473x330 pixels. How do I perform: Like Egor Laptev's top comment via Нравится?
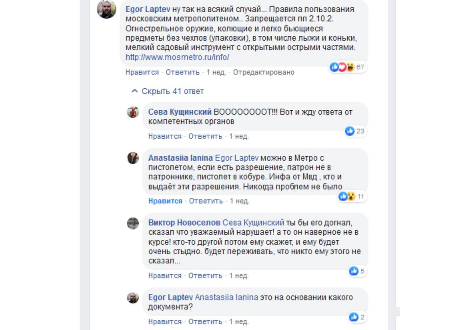click(x=142, y=72)
